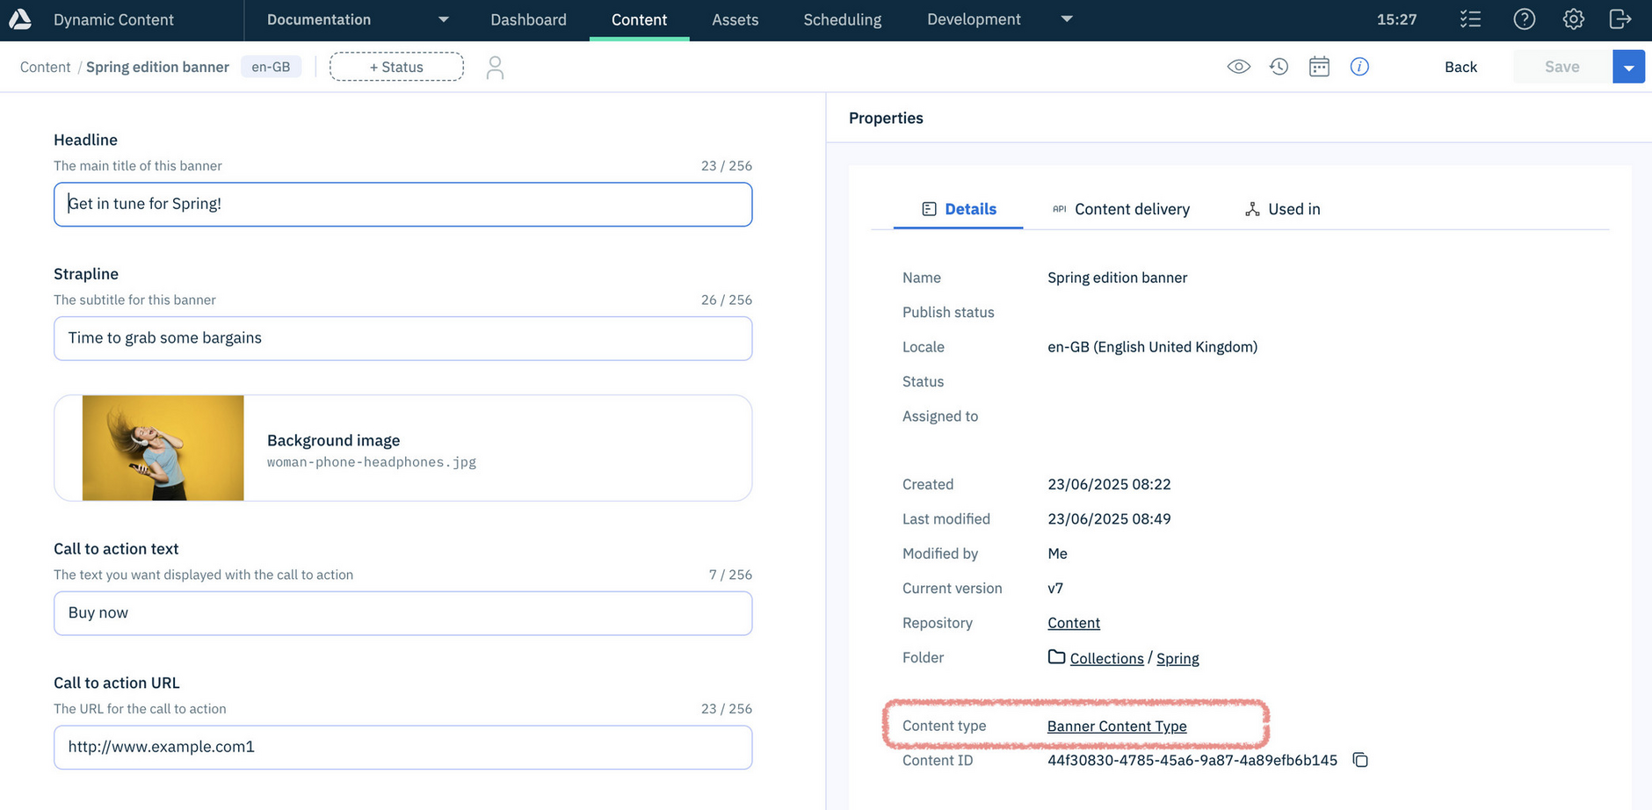Open the help question-mark icon

pos(1524,18)
